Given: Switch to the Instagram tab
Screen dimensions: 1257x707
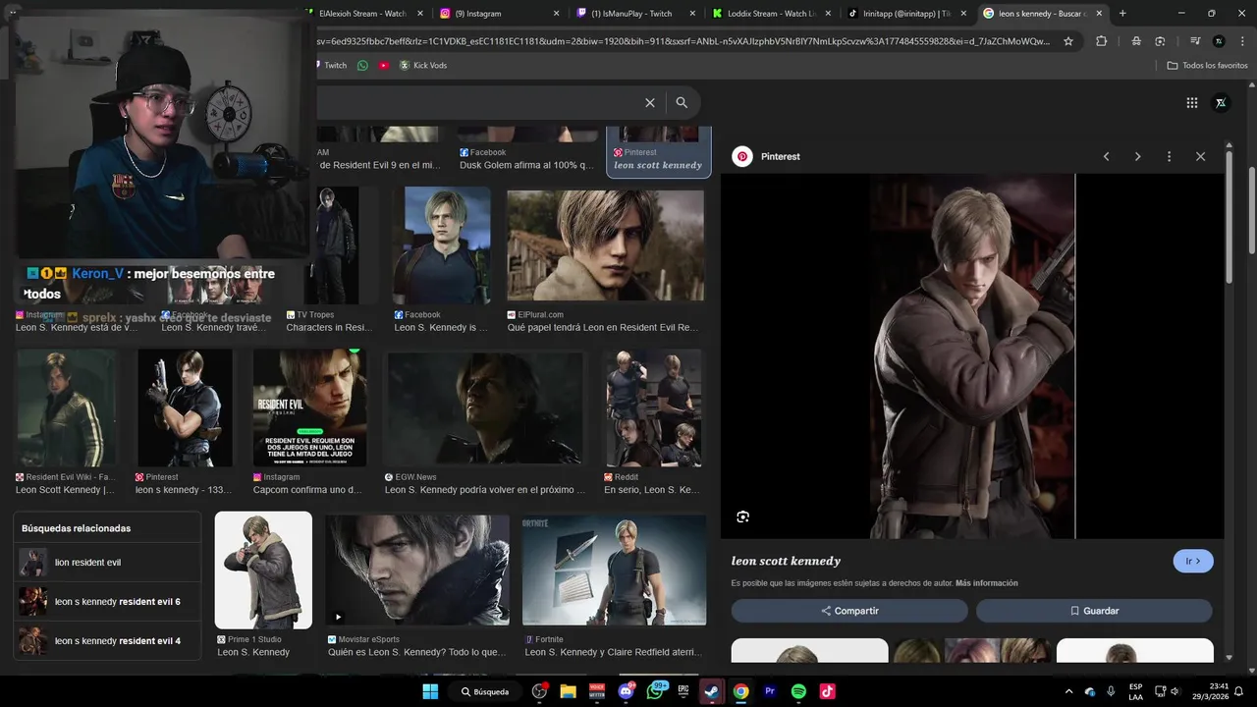Looking at the screenshot, I should (501, 14).
